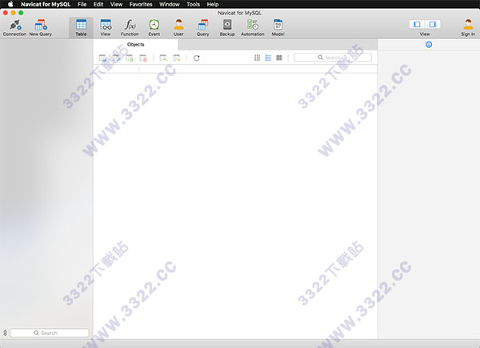Click the navigation pane filter icon

click(x=5, y=333)
